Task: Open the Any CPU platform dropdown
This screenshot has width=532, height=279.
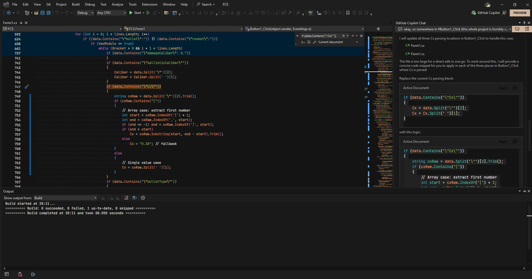Action: point(111,13)
